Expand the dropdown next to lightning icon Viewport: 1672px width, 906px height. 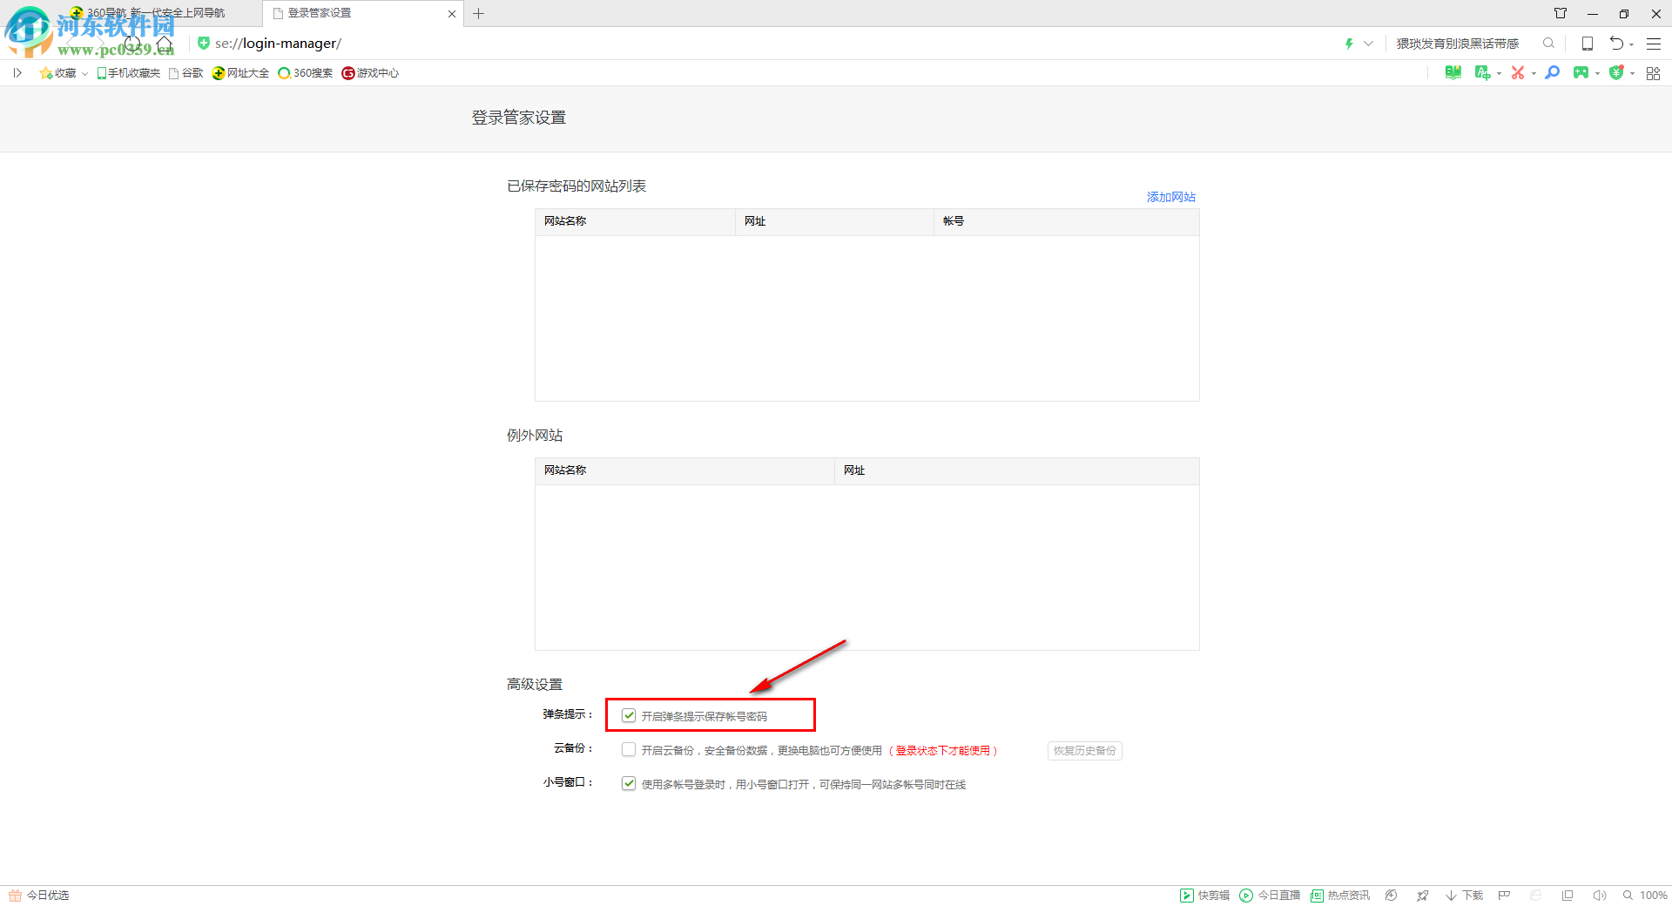coord(1368,44)
